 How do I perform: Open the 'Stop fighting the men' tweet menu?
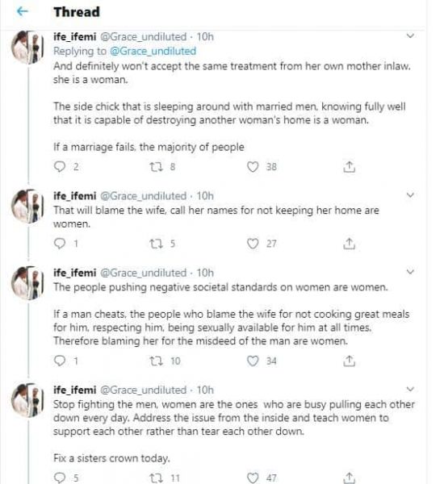410,389
